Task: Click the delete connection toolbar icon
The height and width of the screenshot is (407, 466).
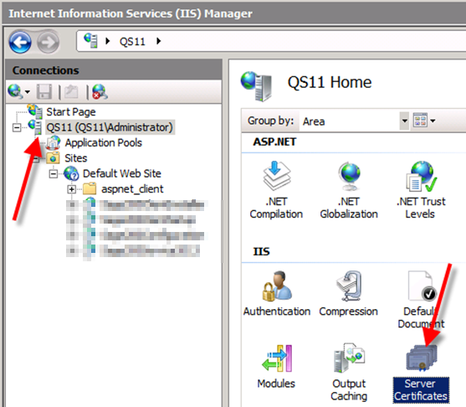Action: [100, 91]
